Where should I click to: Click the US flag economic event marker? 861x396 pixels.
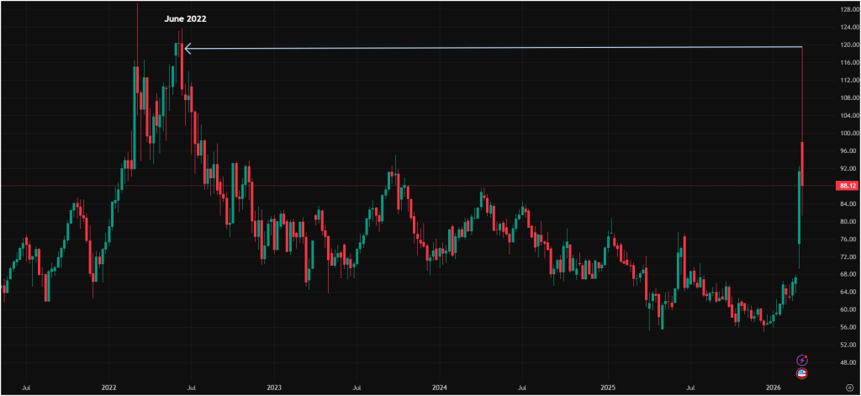click(x=802, y=374)
